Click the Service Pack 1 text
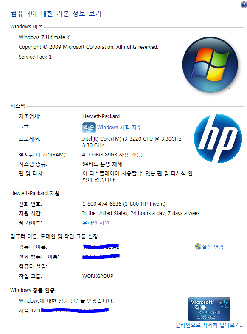This screenshot has width=247, height=334. [x=35, y=57]
